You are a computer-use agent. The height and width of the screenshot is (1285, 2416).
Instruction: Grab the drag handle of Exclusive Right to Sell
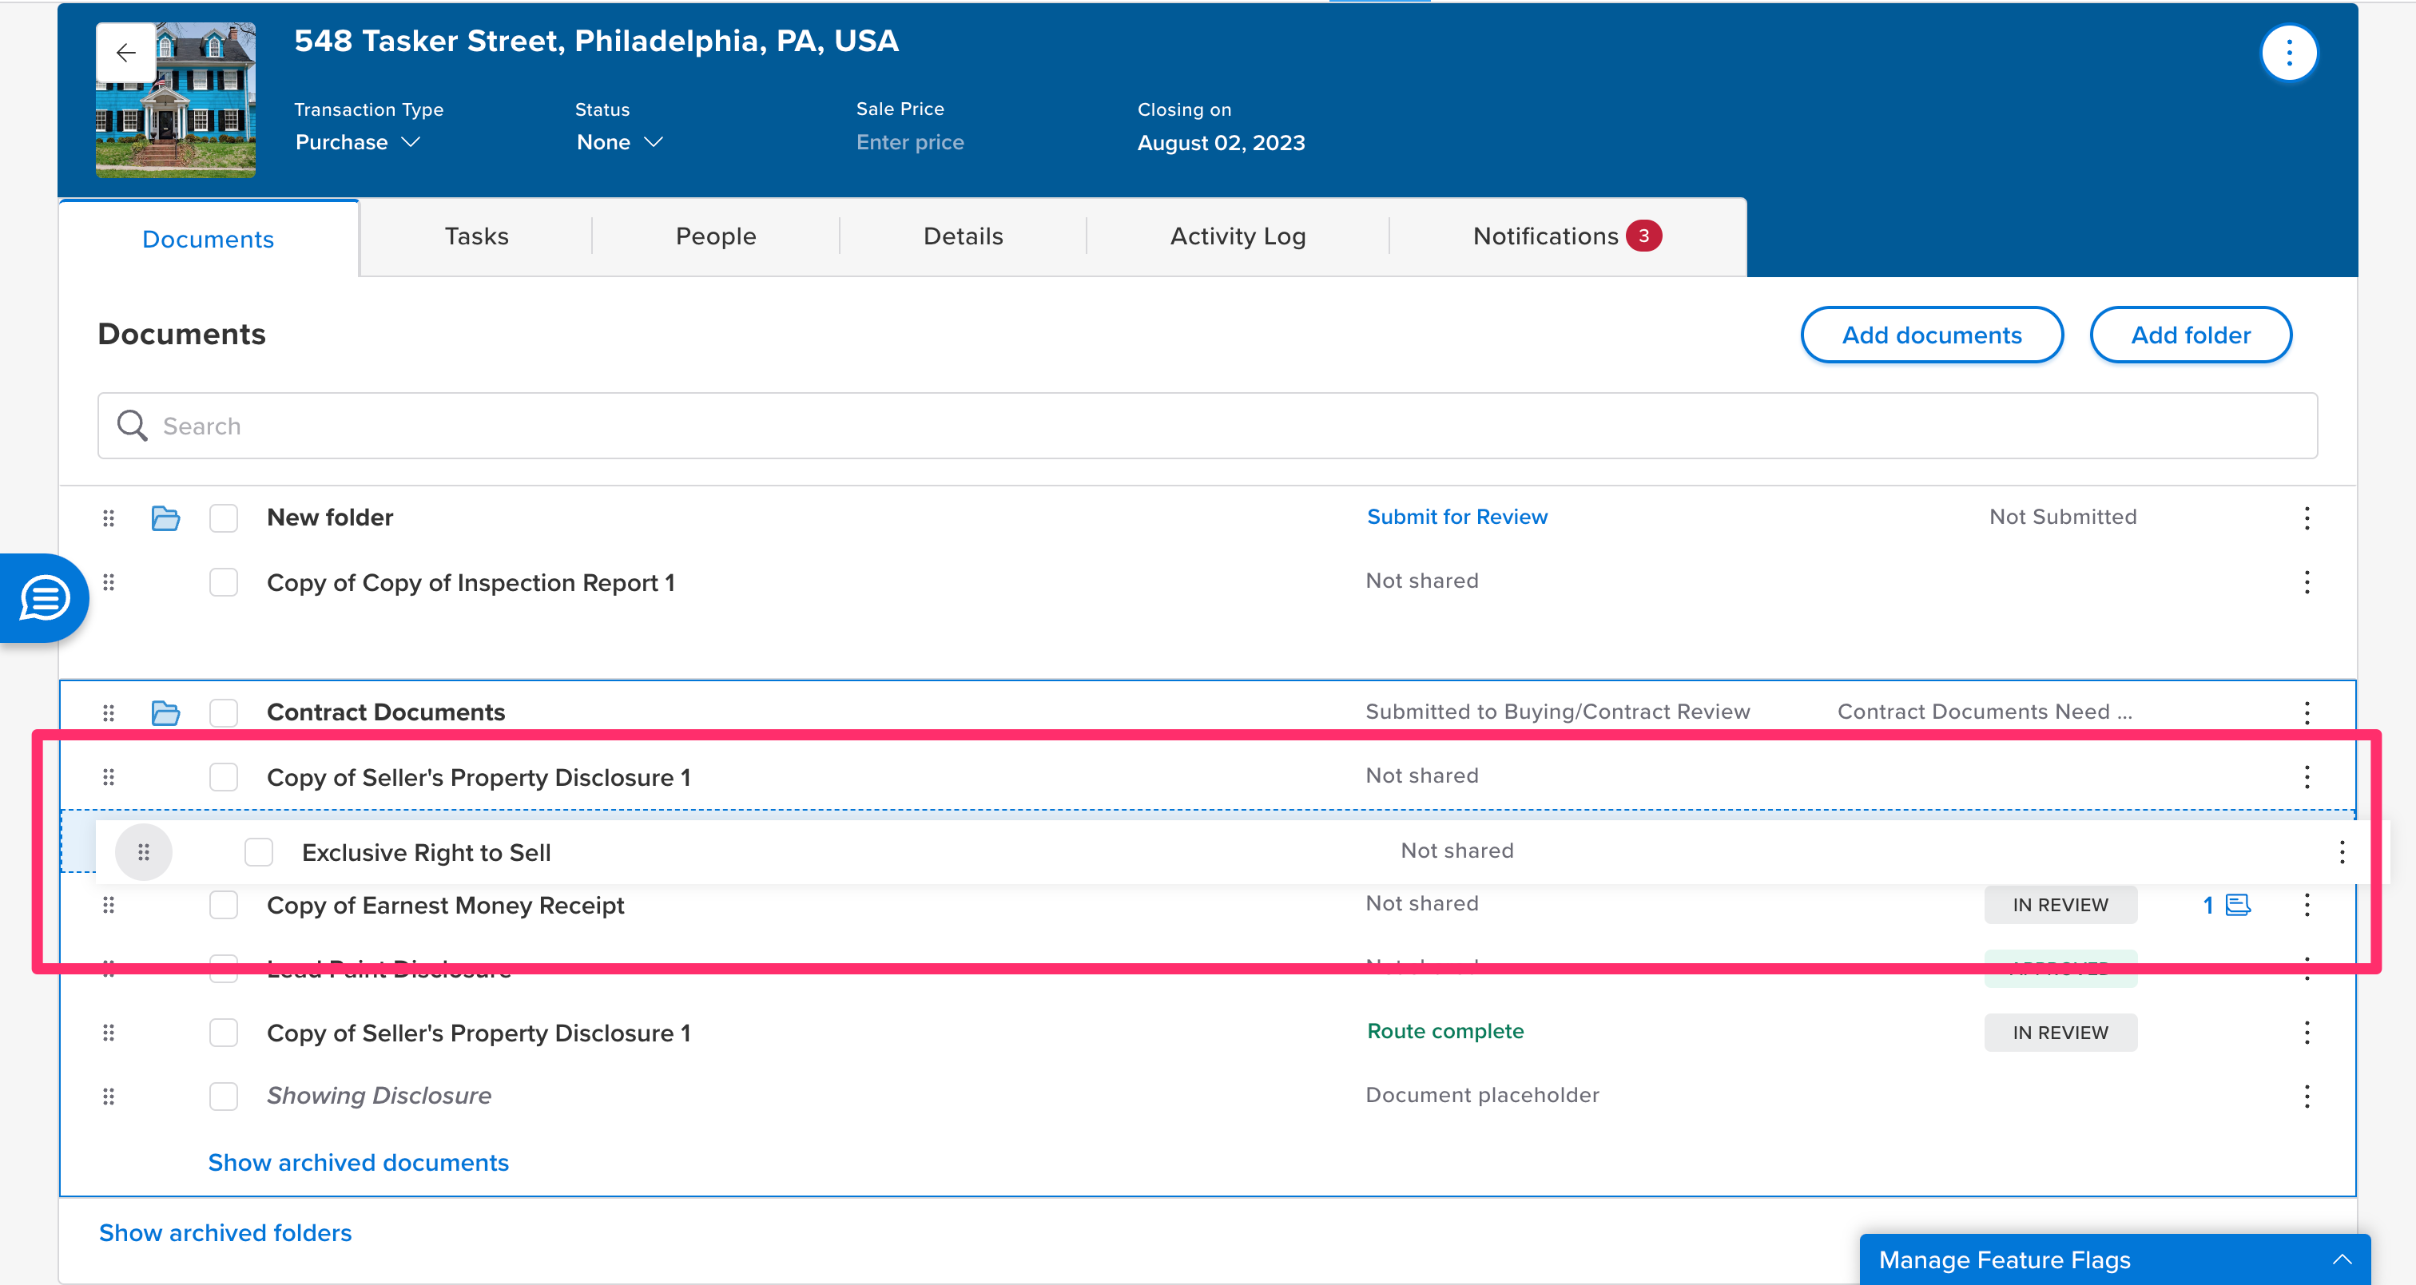(144, 852)
